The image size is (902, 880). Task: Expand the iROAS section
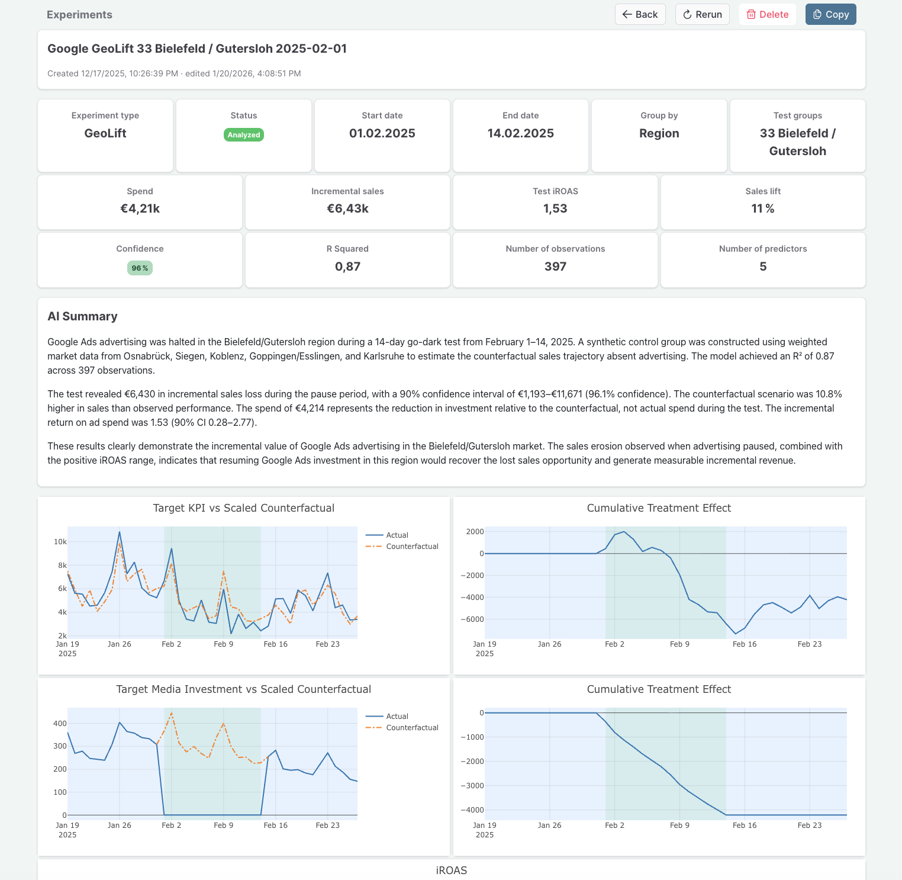point(451,871)
